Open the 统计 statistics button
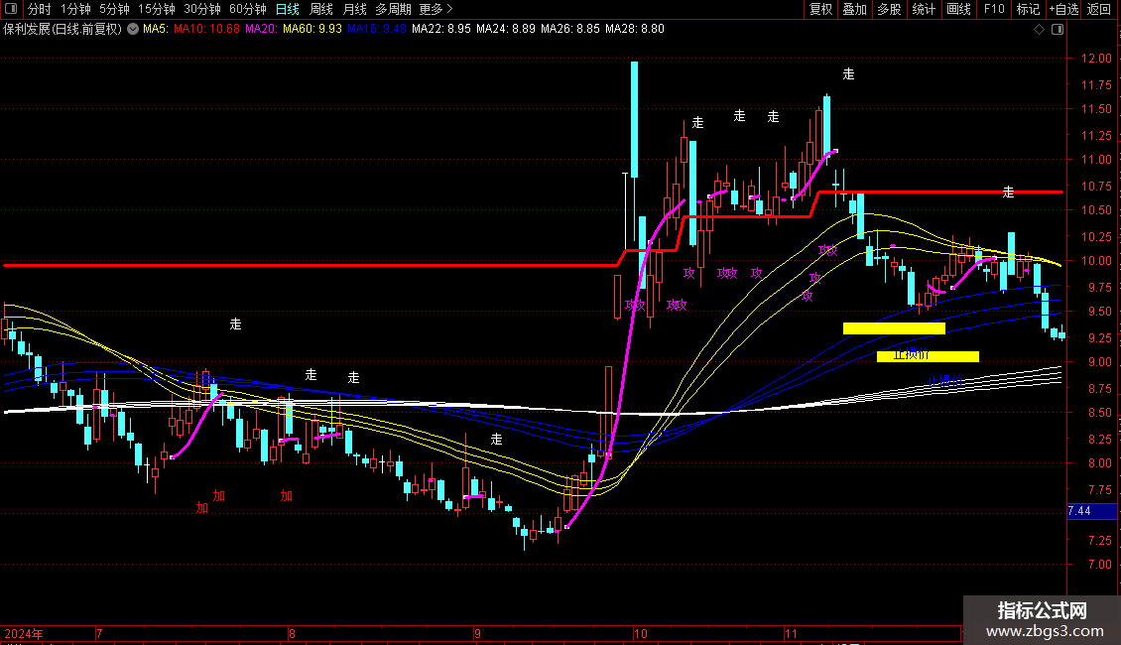The width and height of the screenshot is (1121, 645). coord(923,9)
